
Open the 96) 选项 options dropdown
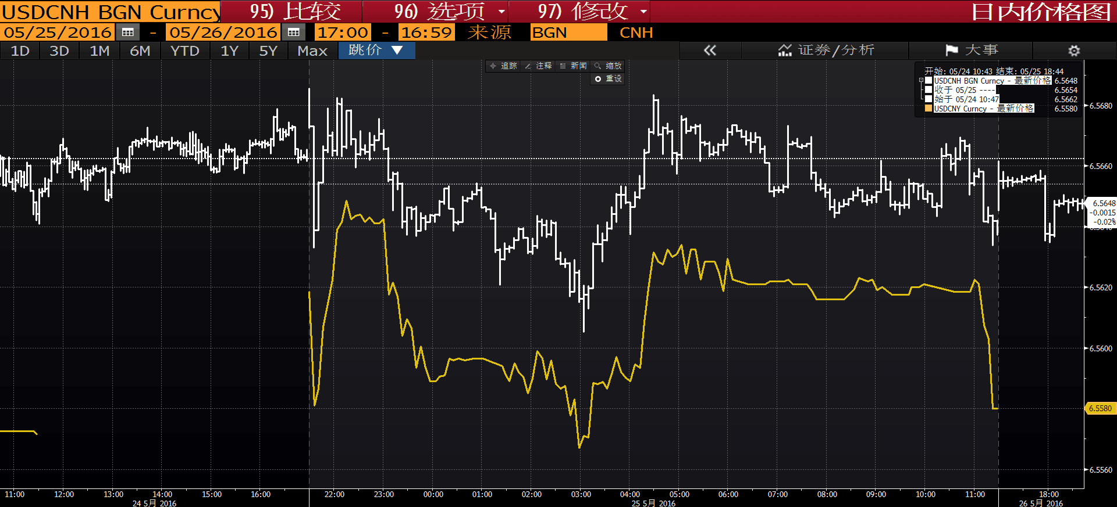[435, 11]
